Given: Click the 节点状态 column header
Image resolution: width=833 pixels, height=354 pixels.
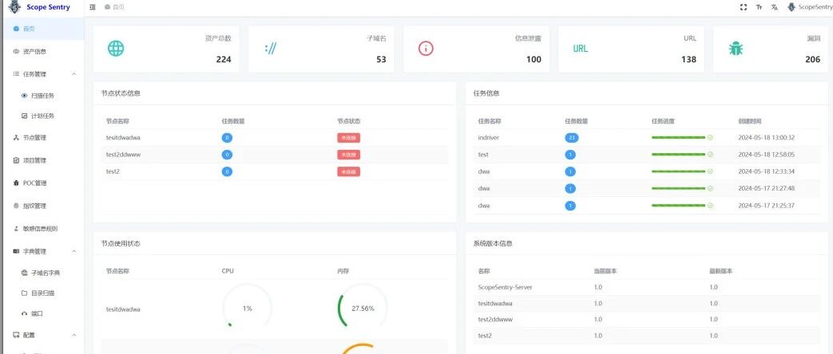Looking at the screenshot, I should [348, 121].
